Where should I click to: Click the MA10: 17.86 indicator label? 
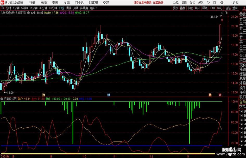pos(51,13)
